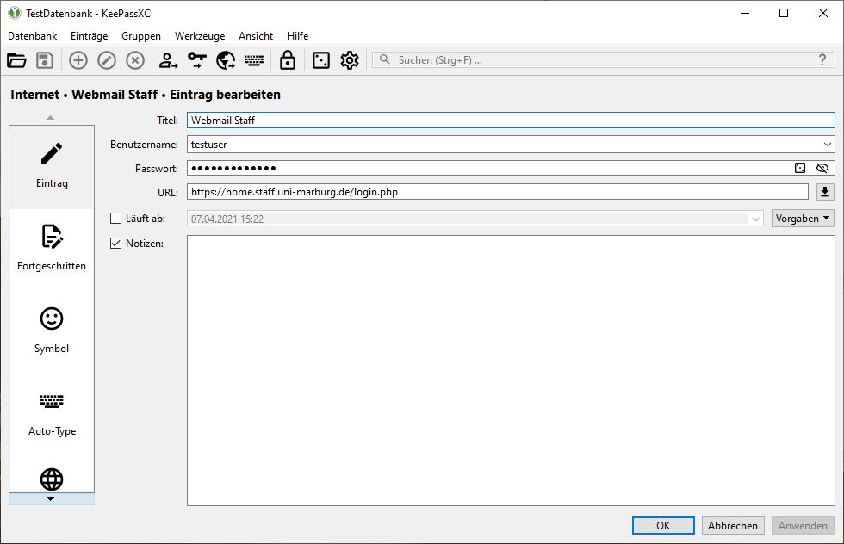Perform Auto-Type keyboard toolbar icon

pos(254,60)
